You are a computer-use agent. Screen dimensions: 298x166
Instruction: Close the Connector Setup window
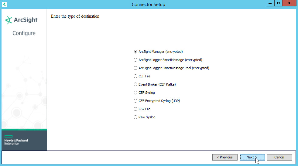click(x=289, y=3)
